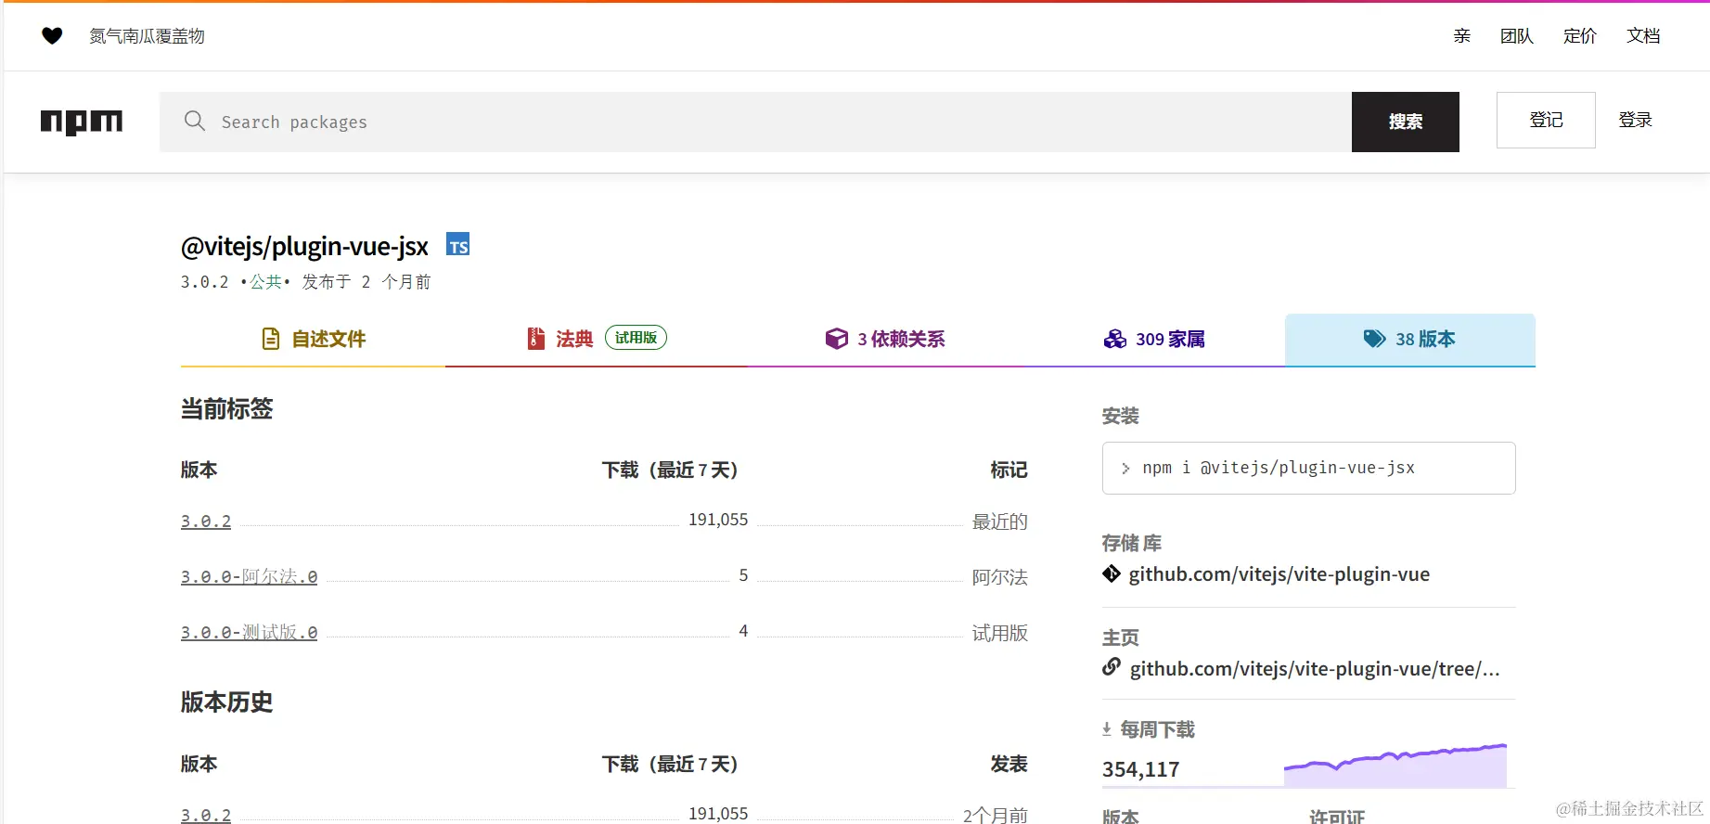1710x824 pixels.
Task: Open version 3.0.0-阿尔法.0 link
Action: click(x=249, y=577)
